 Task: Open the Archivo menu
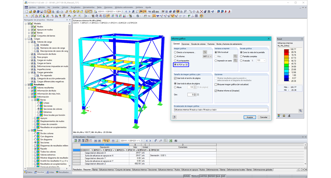click(x=32, y=7)
